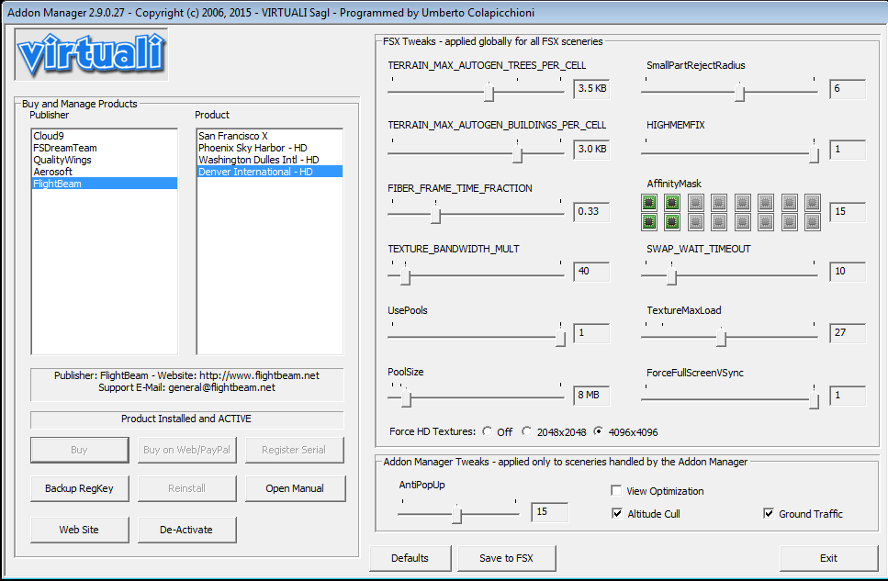Toggle second green CPU core in AffinityMask top row
Viewport: 888px width, 581px height.
coord(672,202)
